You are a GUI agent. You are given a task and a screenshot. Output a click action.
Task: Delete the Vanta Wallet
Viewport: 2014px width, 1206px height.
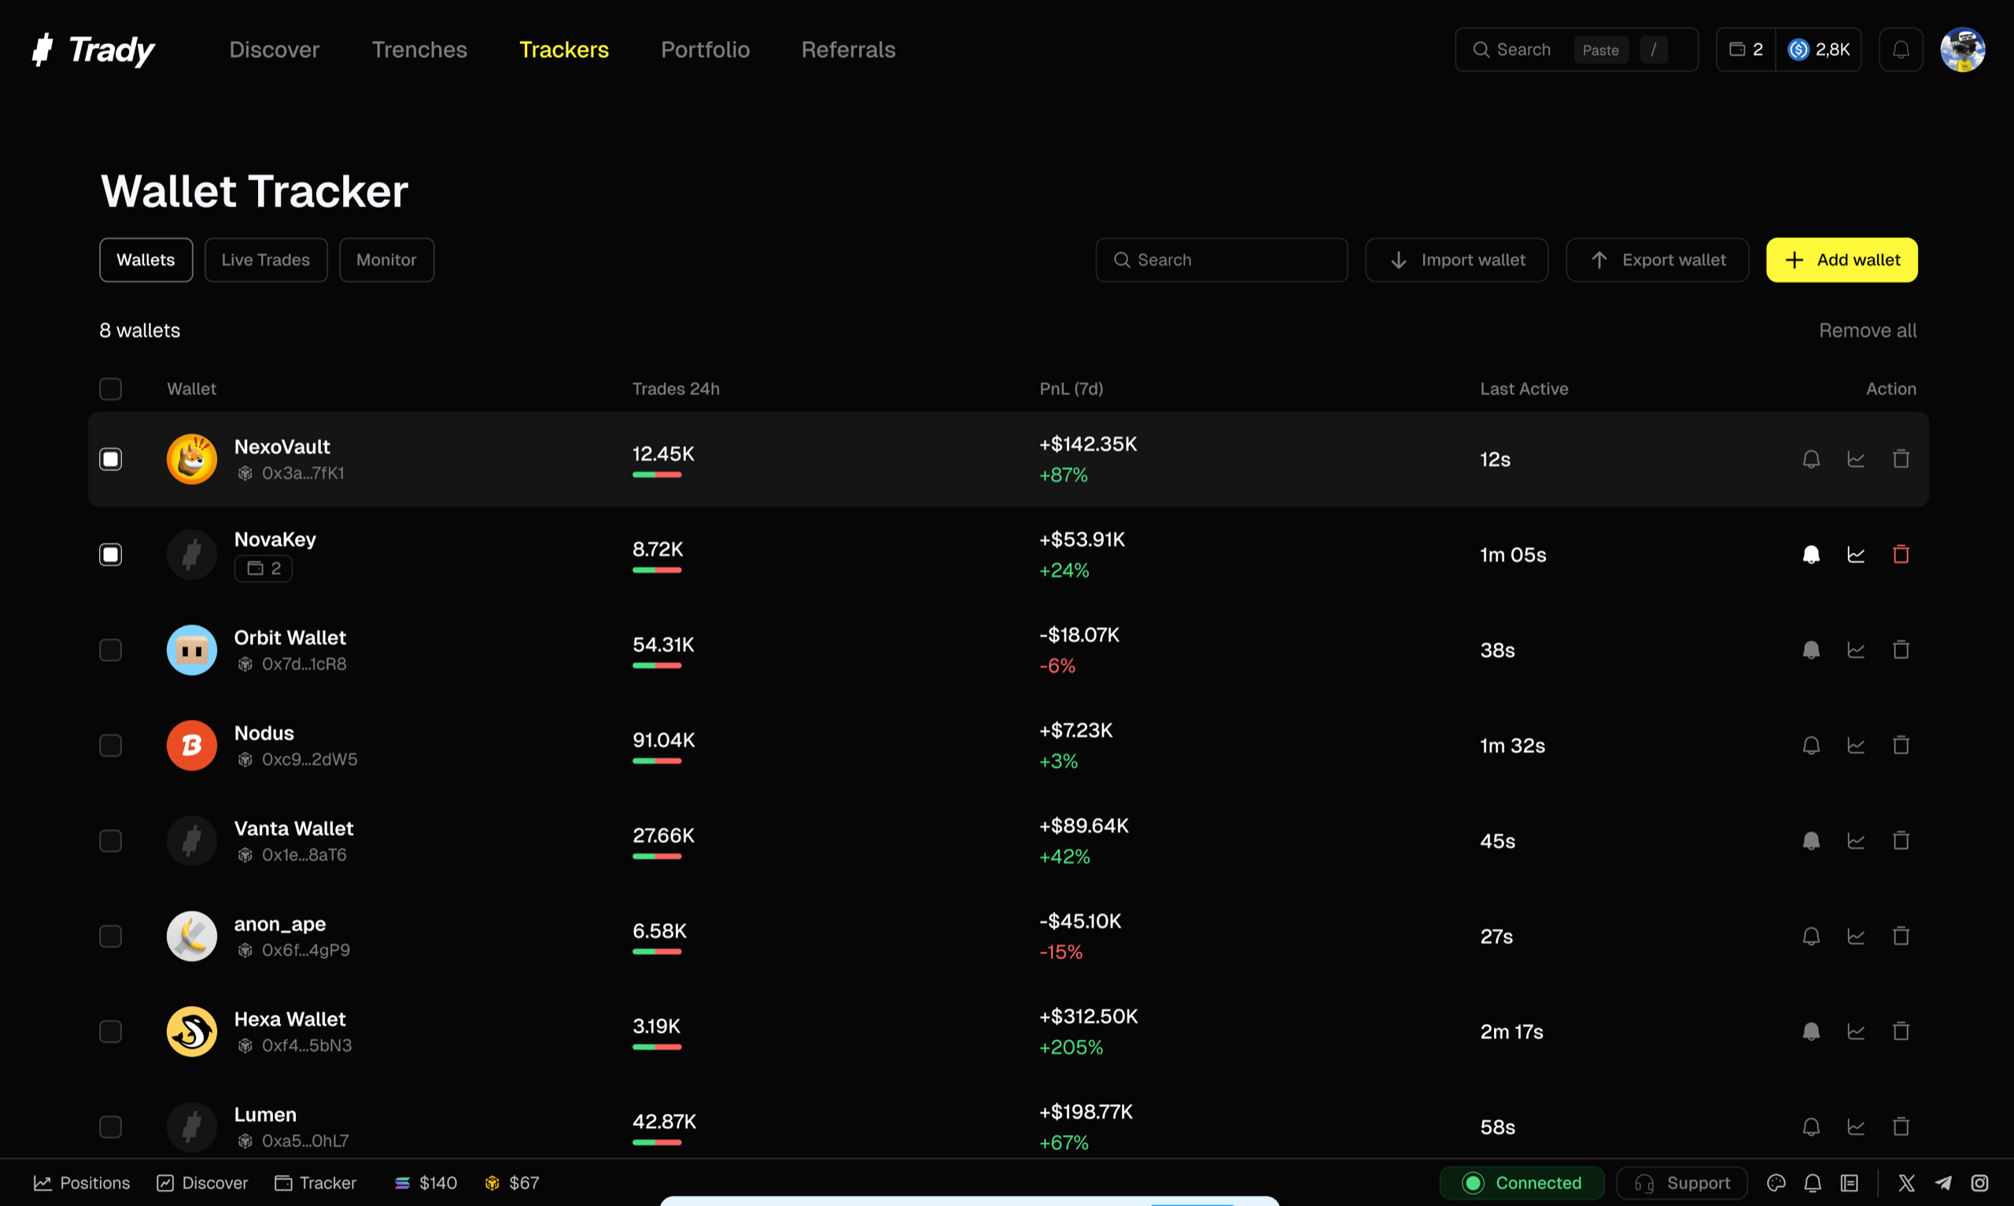tap(1900, 840)
